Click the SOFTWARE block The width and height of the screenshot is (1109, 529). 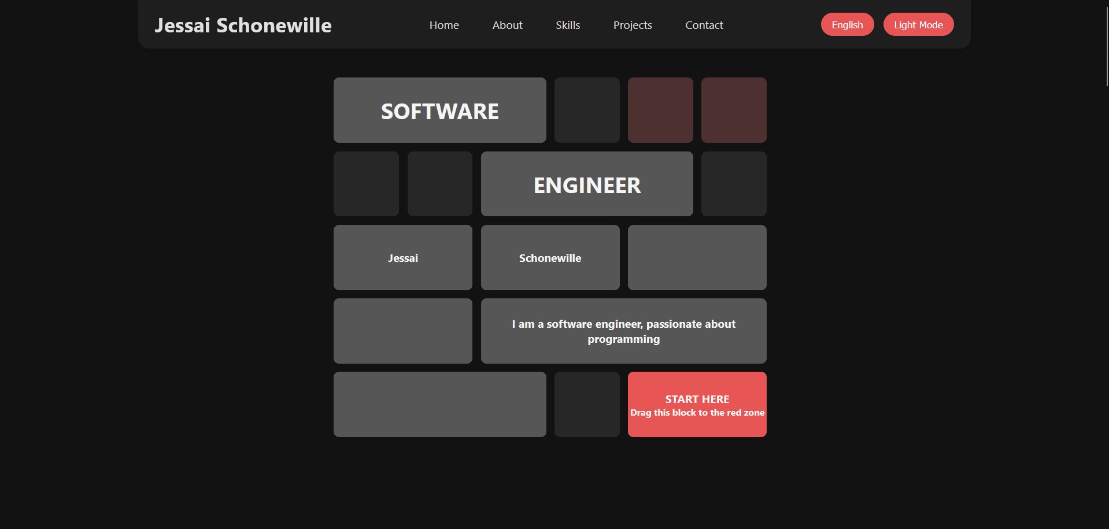[x=439, y=110]
